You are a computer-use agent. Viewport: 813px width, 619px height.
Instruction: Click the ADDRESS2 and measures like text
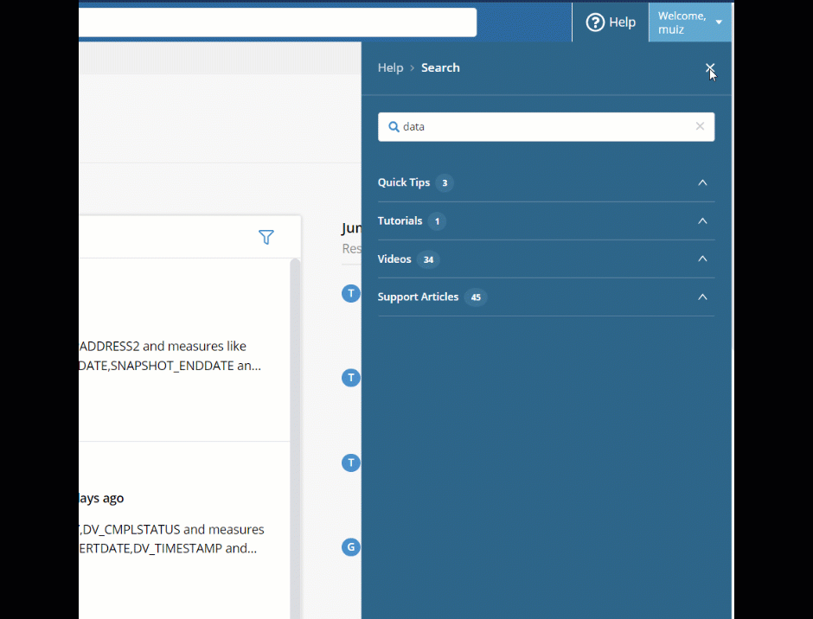pyautogui.click(x=163, y=347)
